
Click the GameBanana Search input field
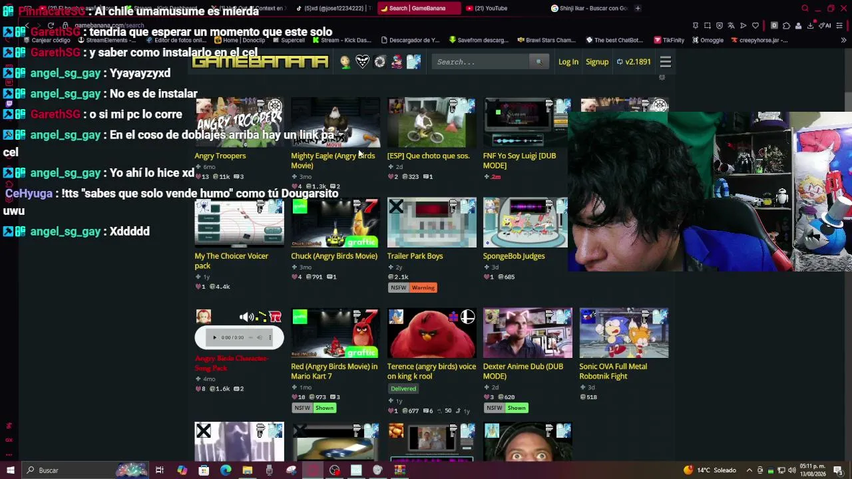[481, 62]
